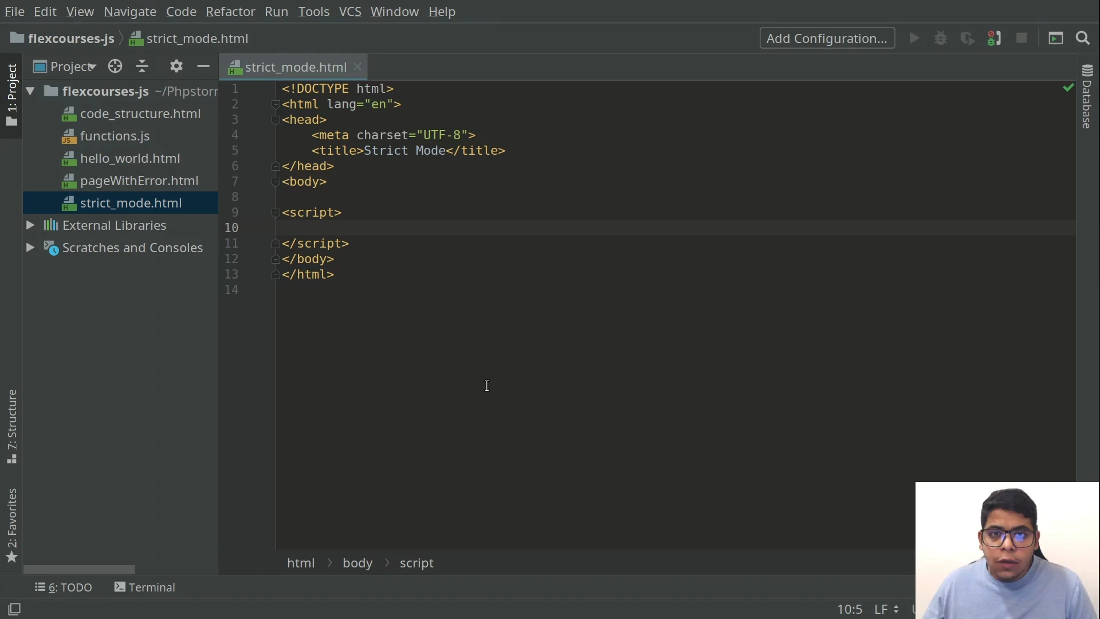Open the File menu

(14, 11)
